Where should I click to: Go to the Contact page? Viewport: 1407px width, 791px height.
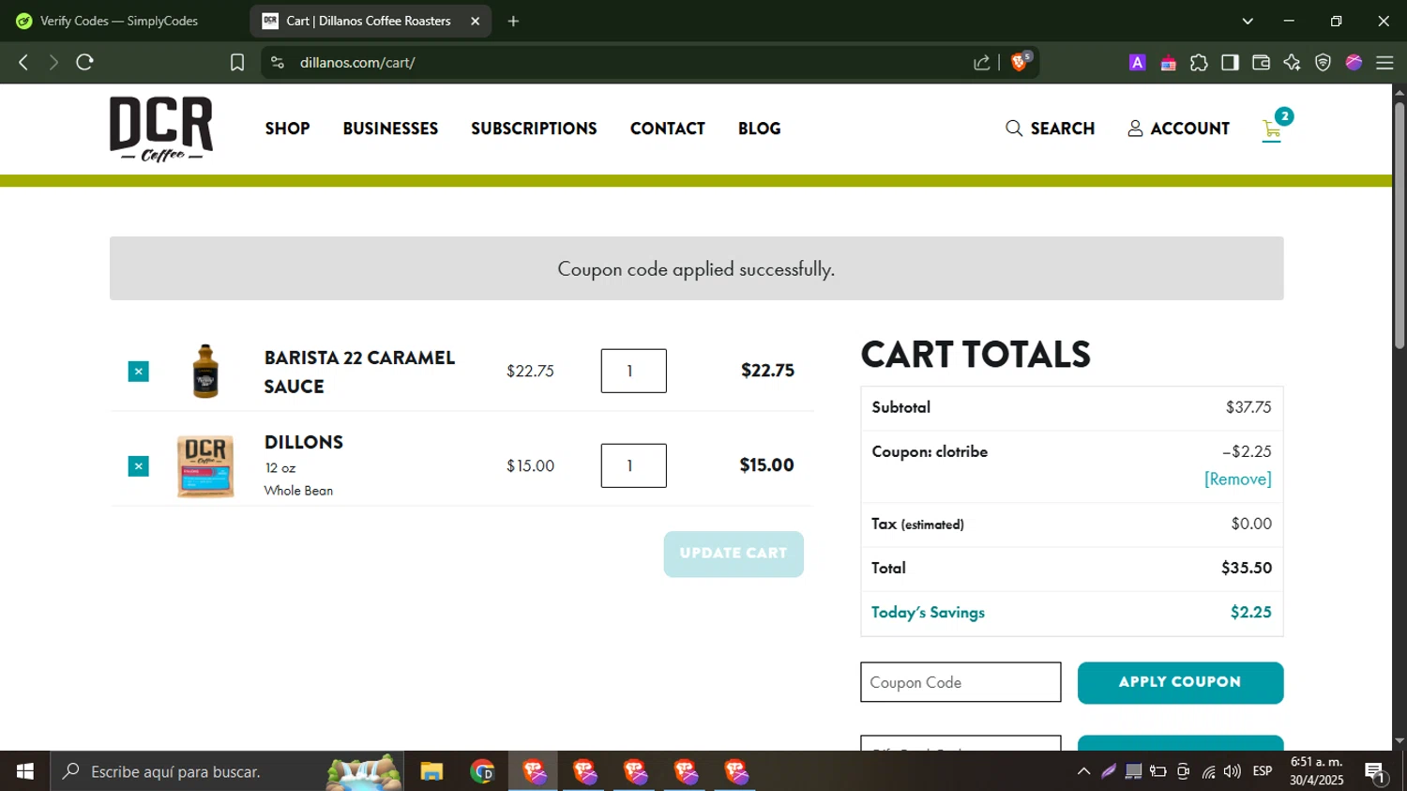(667, 129)
